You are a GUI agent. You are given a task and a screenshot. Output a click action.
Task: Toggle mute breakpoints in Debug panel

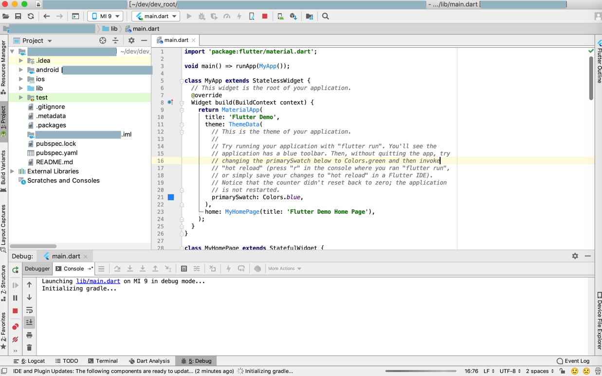click(16, 339)
